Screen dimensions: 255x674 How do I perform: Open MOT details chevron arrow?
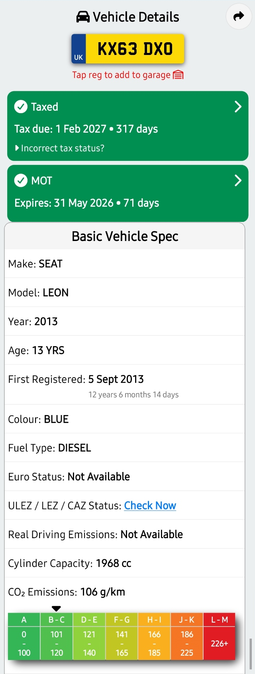pos(238,180)
